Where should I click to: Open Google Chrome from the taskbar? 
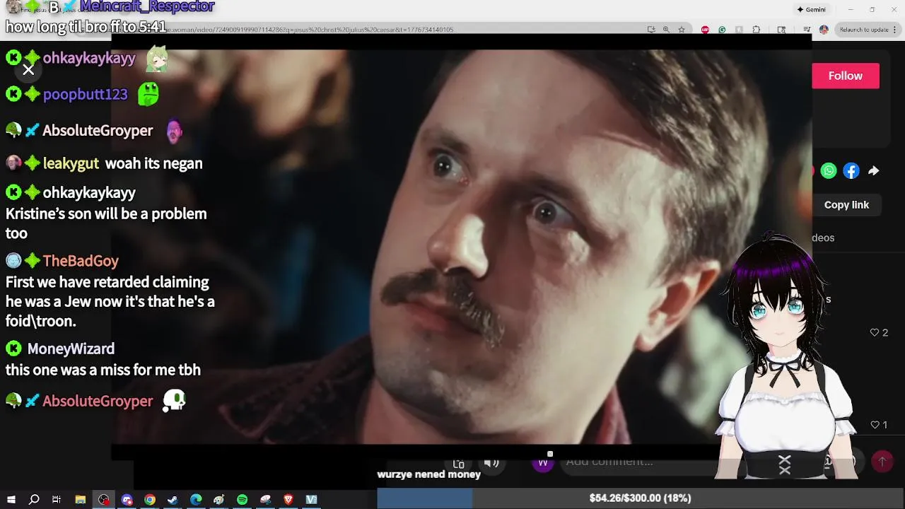coord(150,500)
